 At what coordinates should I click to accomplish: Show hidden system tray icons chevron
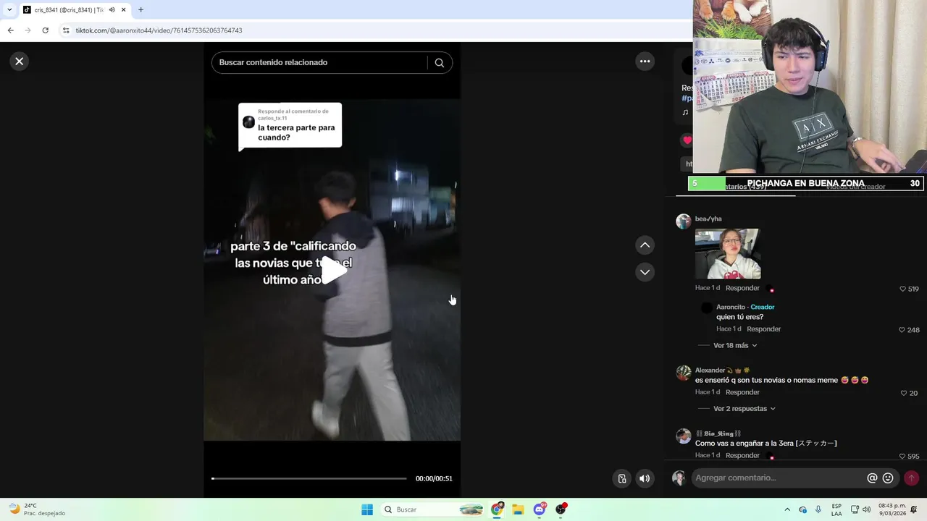[x=787, y=509]
